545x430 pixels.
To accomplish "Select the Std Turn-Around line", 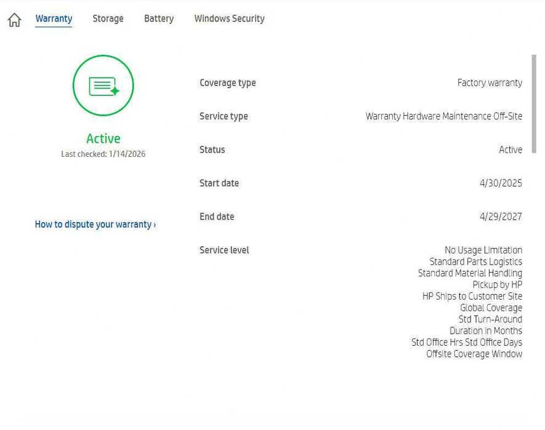I will [x=490, y=319].
